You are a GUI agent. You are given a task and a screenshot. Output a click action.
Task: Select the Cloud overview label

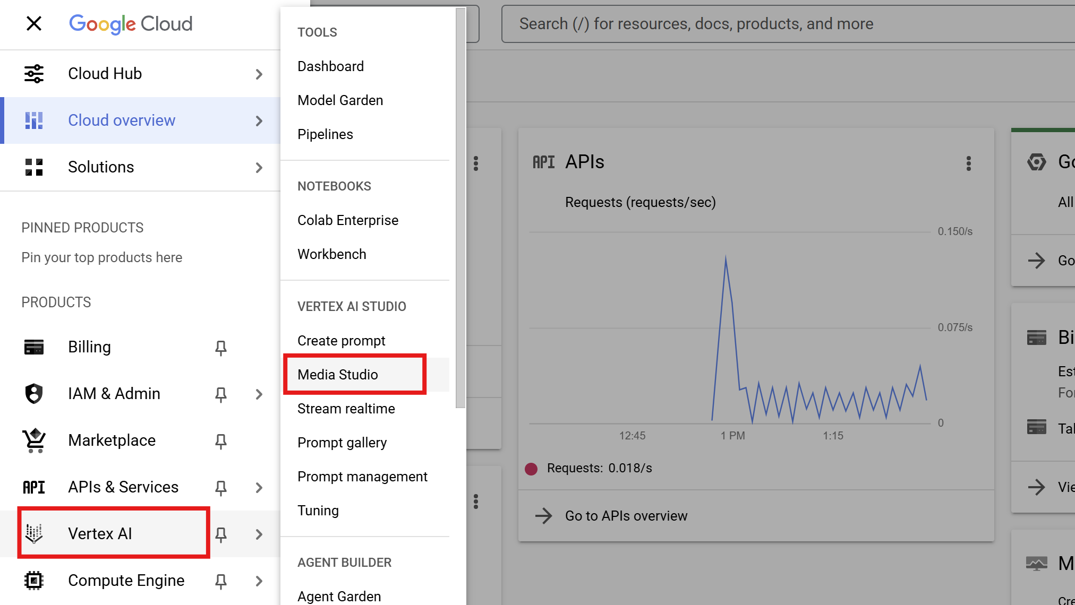122,120
